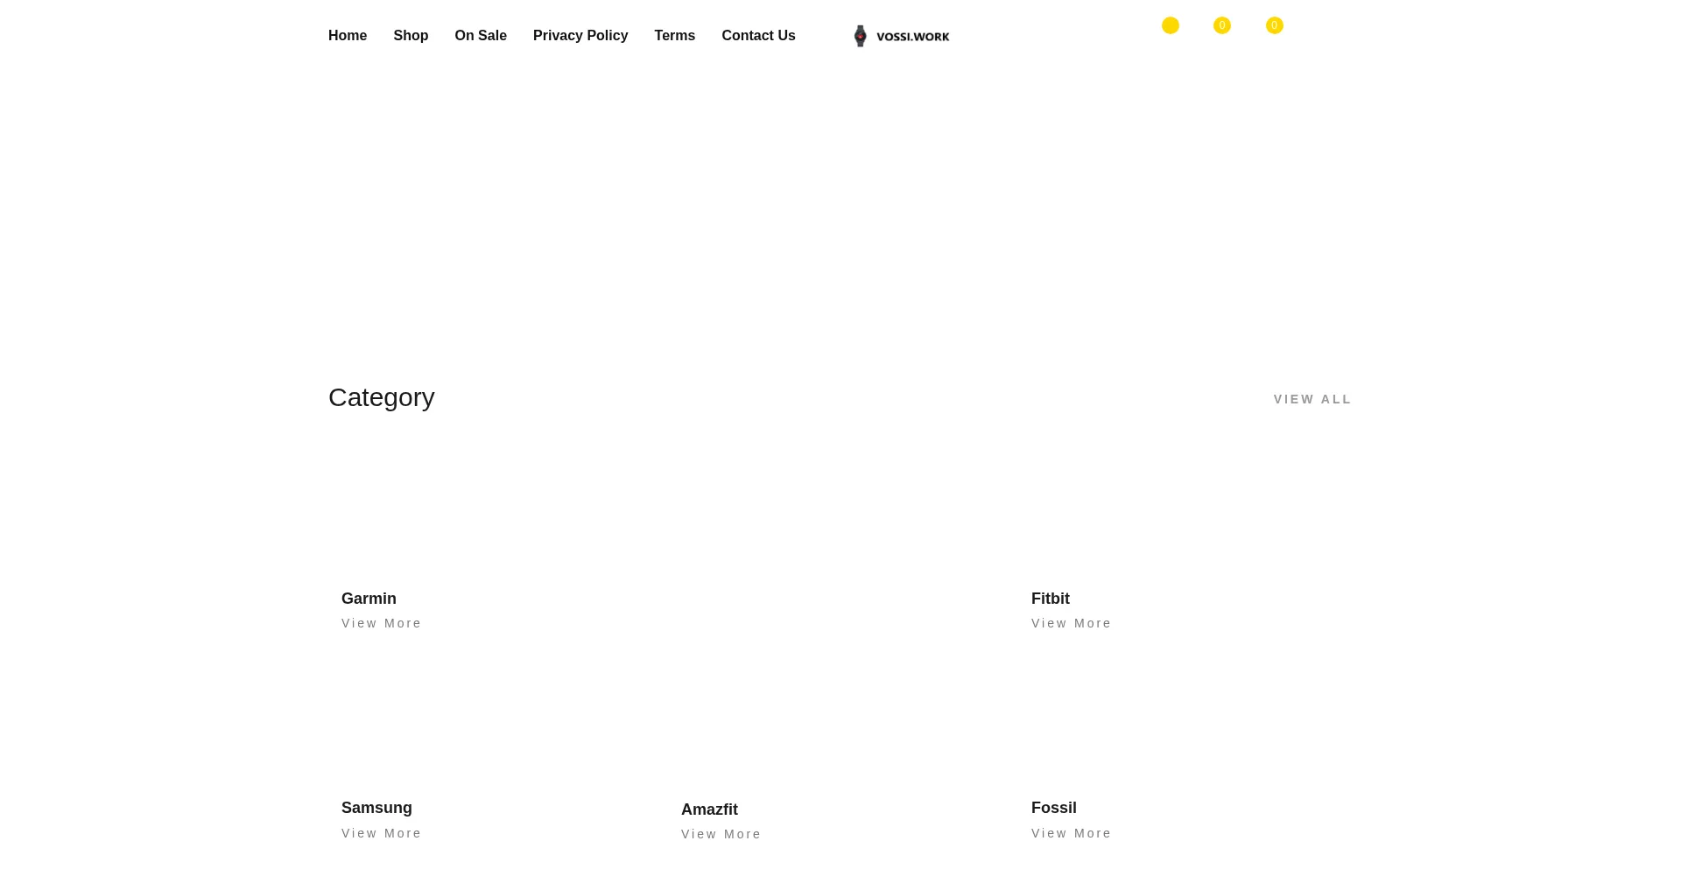
Task: Select the Fitbit category title
Action: [1050, 599]
